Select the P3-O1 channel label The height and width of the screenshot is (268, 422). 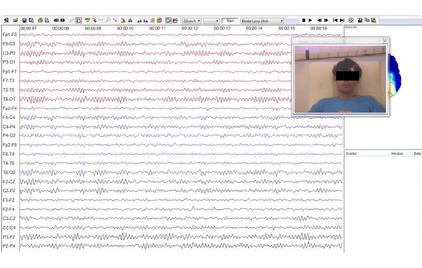9,62
